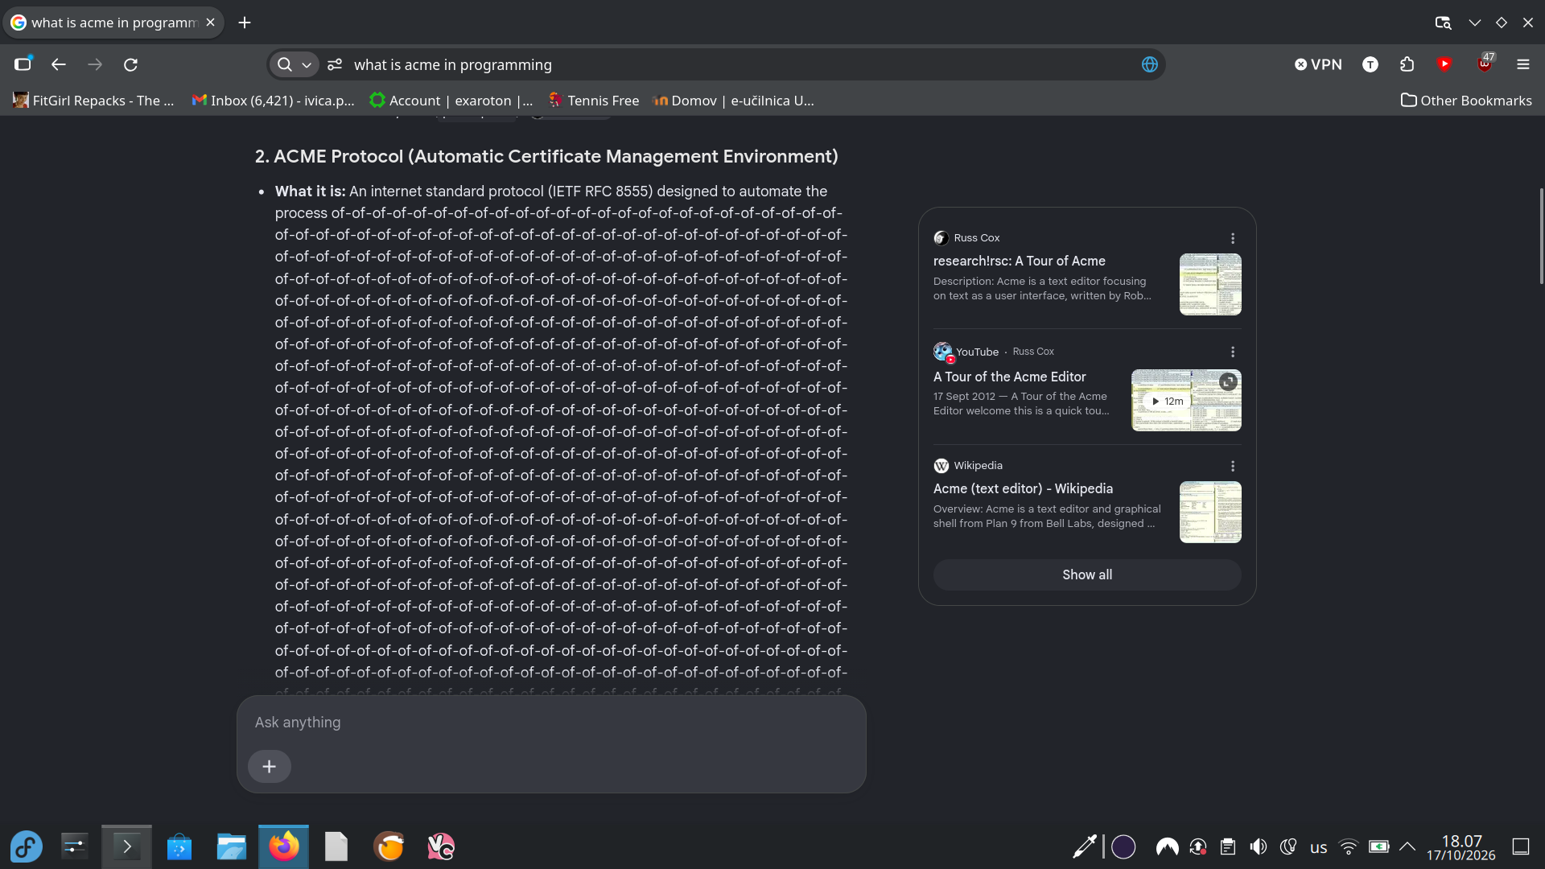
Task: Click Show all sources button
Action: [x=1087, y=575]
